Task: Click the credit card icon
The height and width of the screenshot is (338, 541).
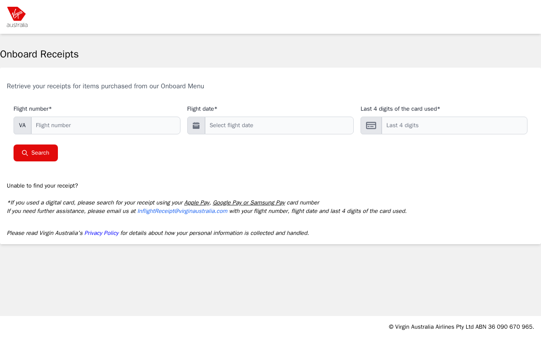Action: 371,125
